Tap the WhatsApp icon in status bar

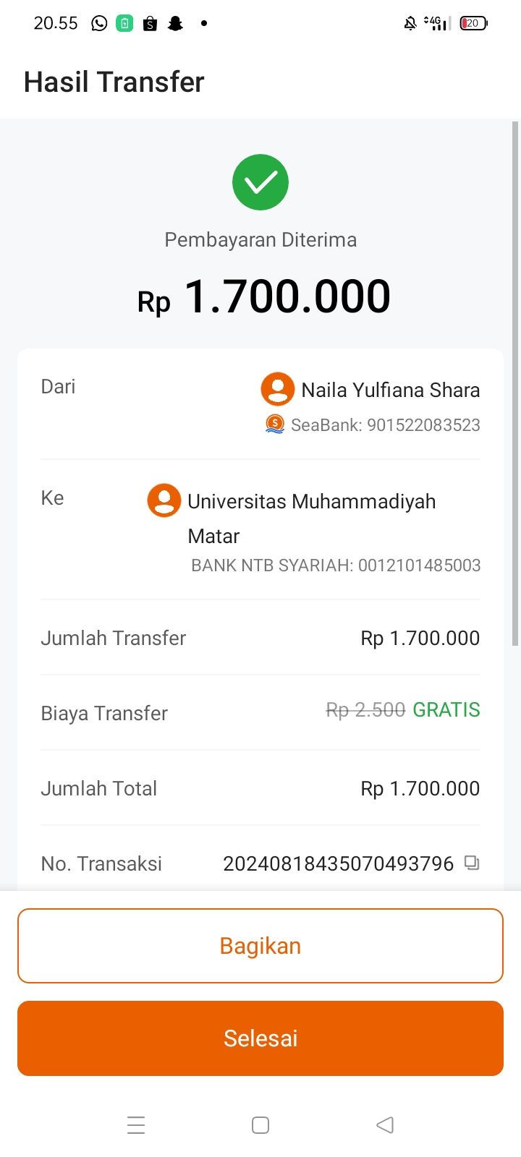(x=99, y=24)
